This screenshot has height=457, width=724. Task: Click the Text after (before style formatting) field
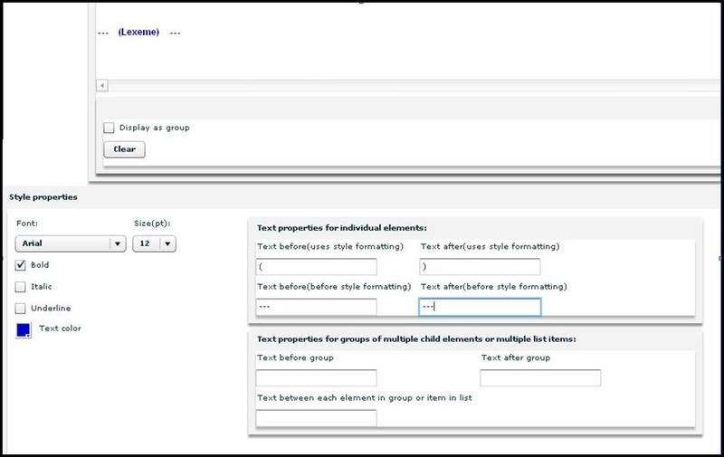click(x=480, y=307)
